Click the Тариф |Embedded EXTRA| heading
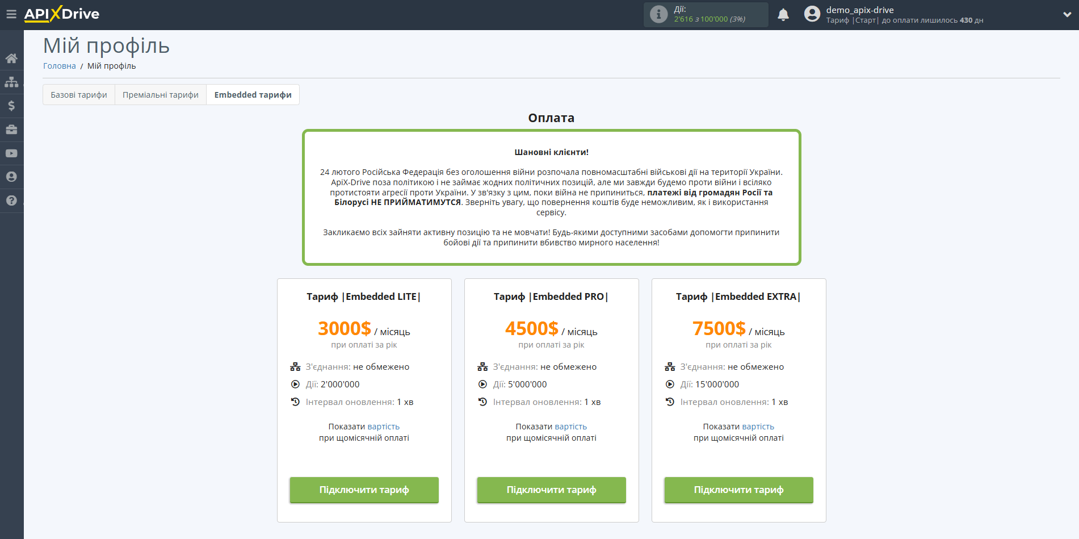 click(738, 296)
